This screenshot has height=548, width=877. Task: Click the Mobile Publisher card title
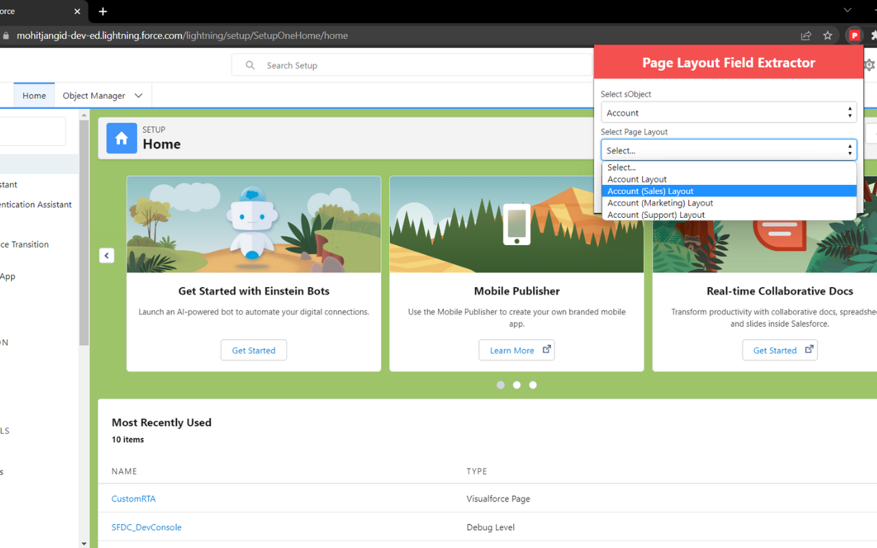[517, 291]
